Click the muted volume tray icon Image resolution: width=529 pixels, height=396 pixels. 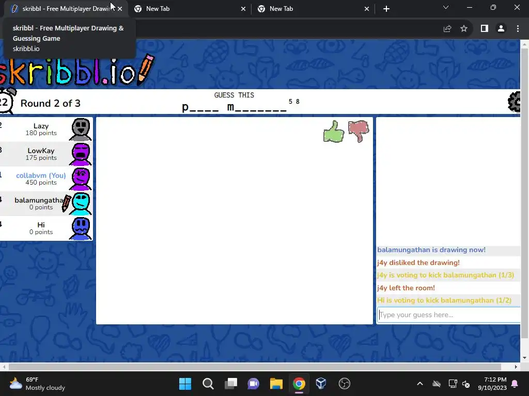coord(466,384)
